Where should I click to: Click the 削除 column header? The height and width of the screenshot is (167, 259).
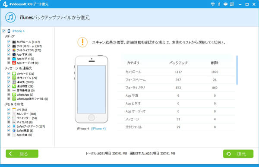coord(215,63)
